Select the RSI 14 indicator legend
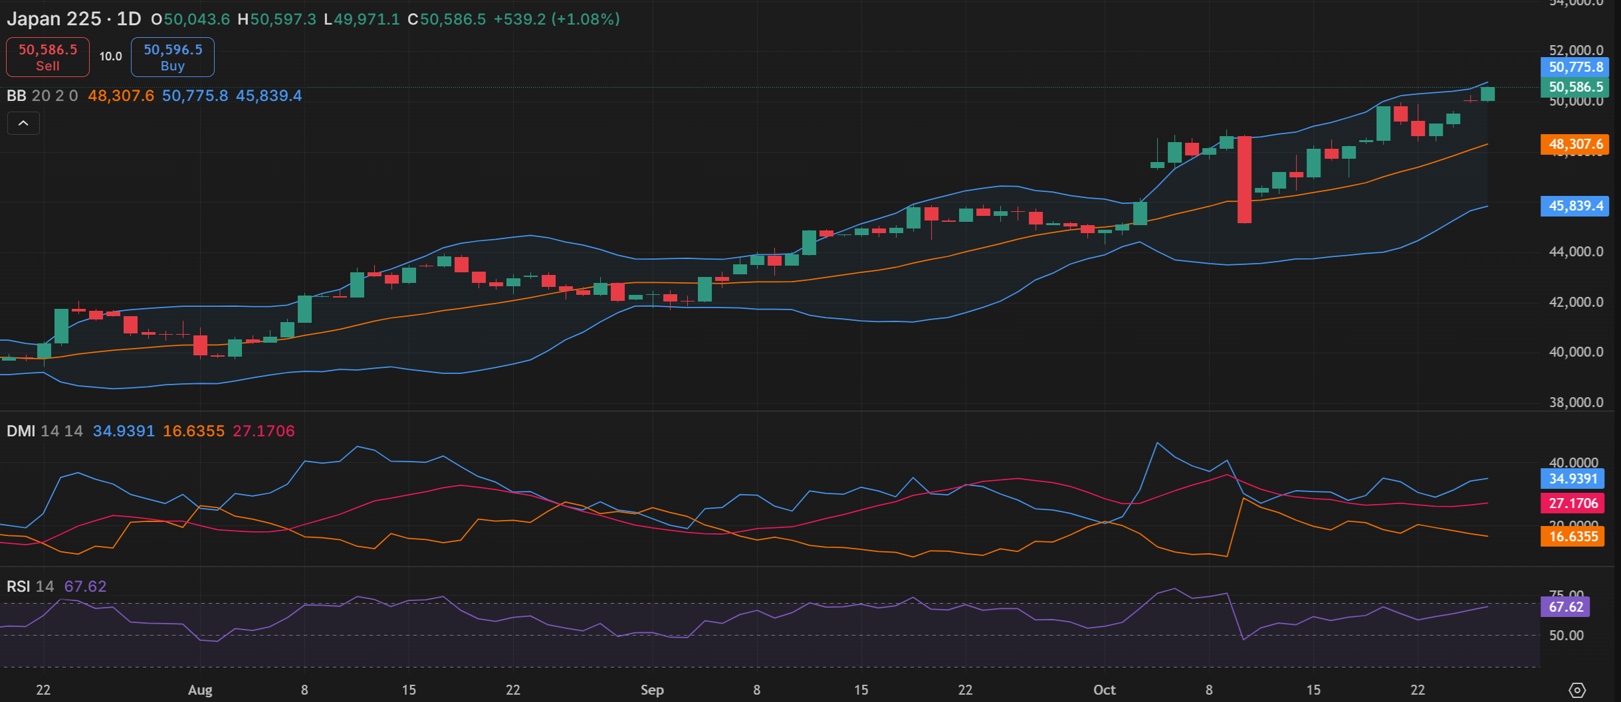Image resolution: width=1621 pixels, height=702 pixels. 30,586
